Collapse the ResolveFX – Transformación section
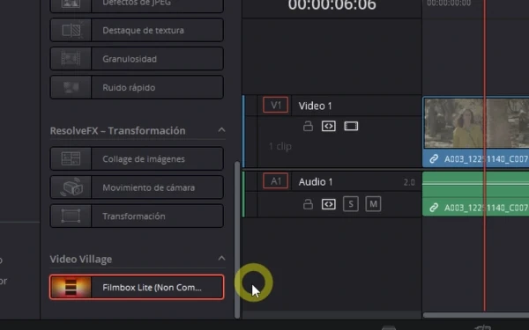Screen dimensions: 529x330 click(221, 130)
